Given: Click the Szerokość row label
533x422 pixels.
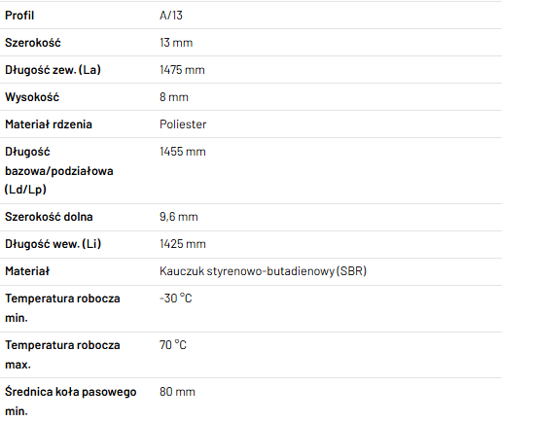Looking at the screenshot, I should (x=33, y=43).
